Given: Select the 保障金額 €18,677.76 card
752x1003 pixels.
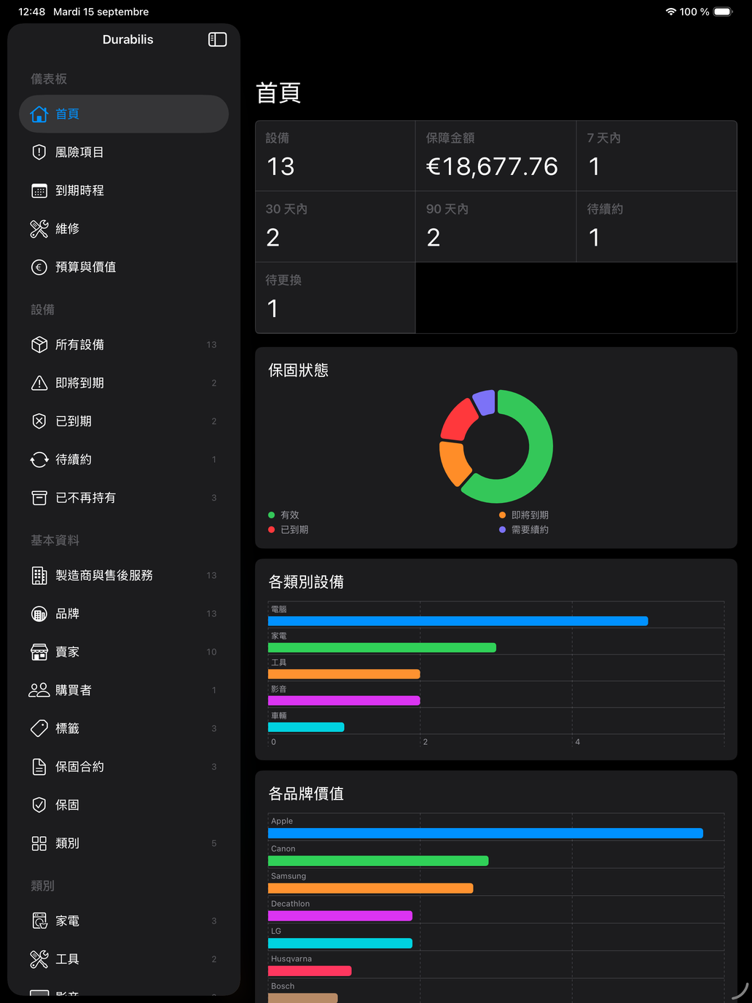Looking at the screenshot, I should [x=496, y=156].
